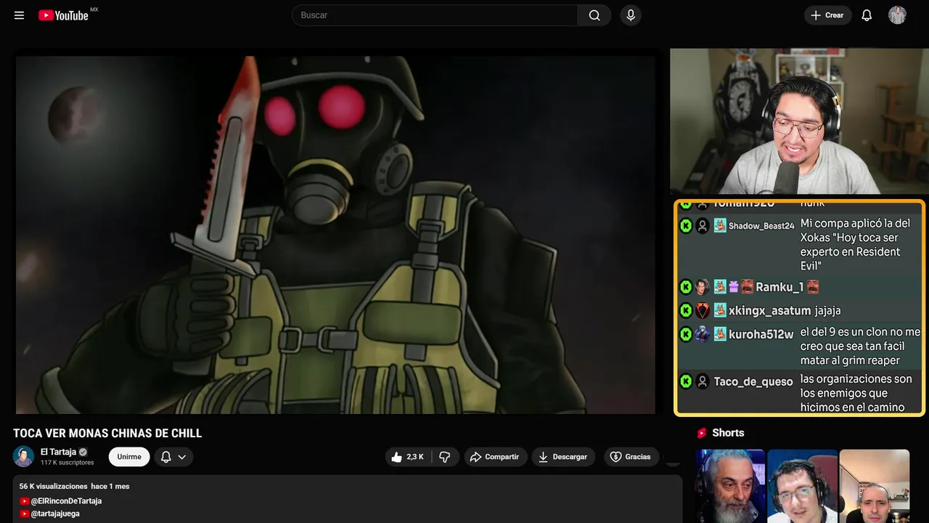Click the verified badge next to El Tartaja

pyautogui.click(x=83, y=452)
